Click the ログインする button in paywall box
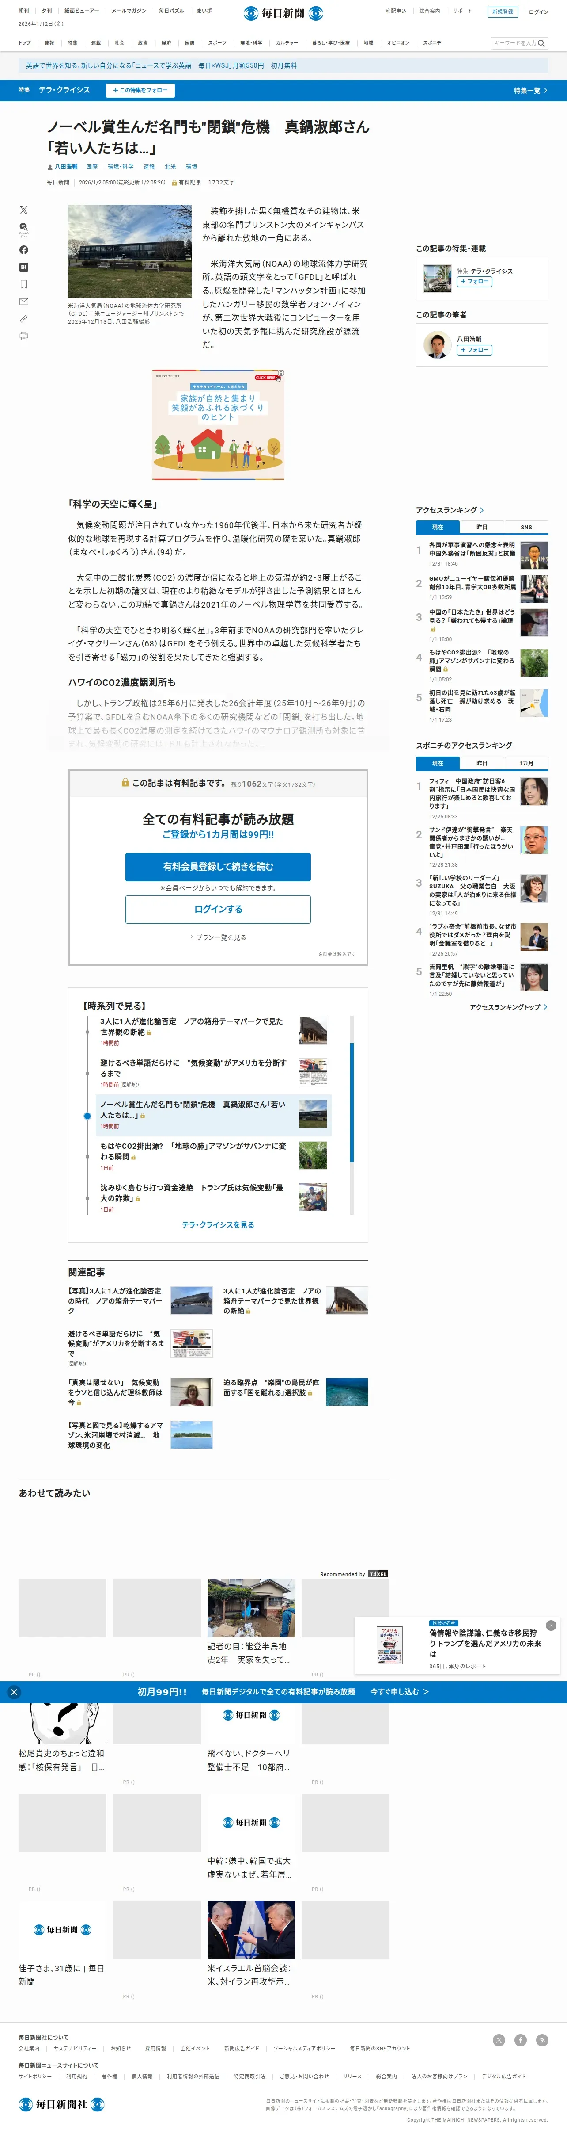 coord(218,909)
